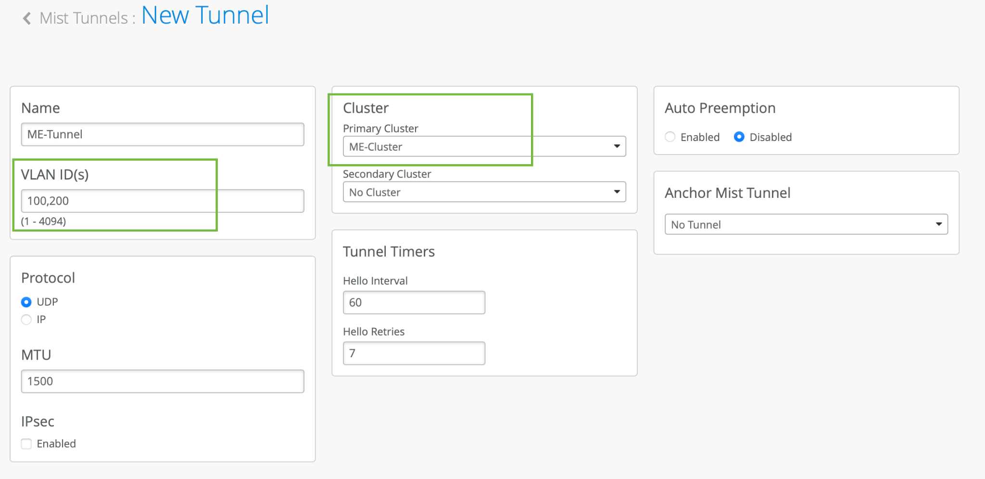Select Disabled for Auto Preemption
Screen dimensions: 985x479
pyautogui.click(x=739, y=137)
